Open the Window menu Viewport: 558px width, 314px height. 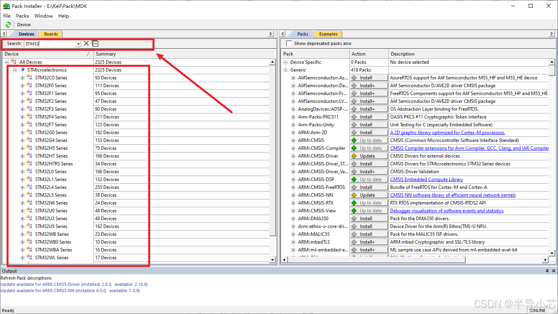click(x=43, y=16)
